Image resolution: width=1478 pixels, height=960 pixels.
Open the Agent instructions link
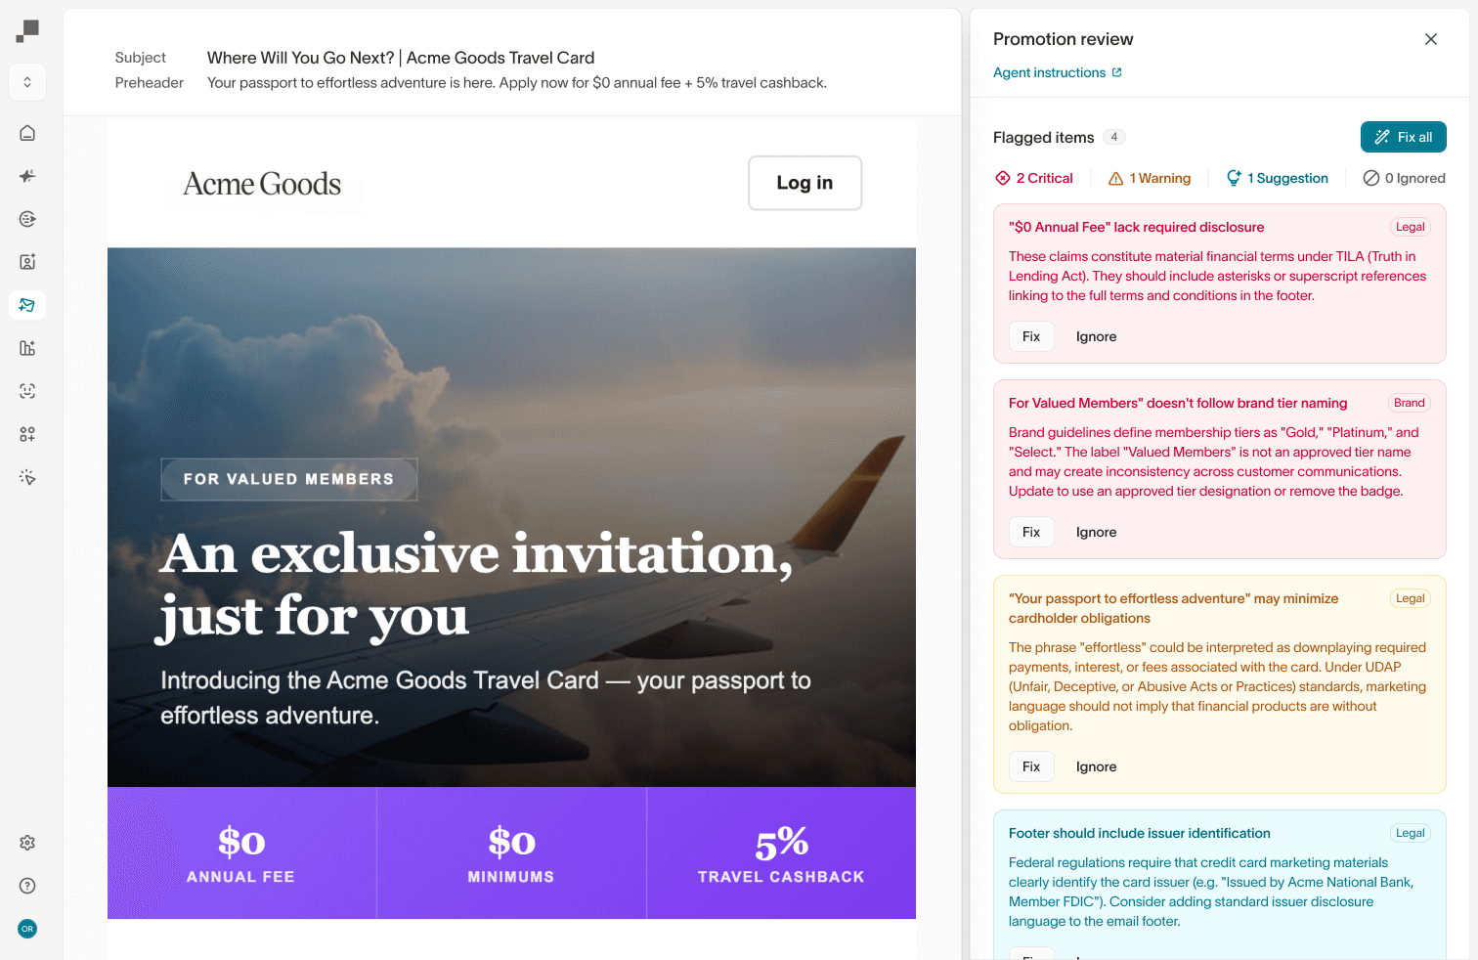pos(1057,72)
